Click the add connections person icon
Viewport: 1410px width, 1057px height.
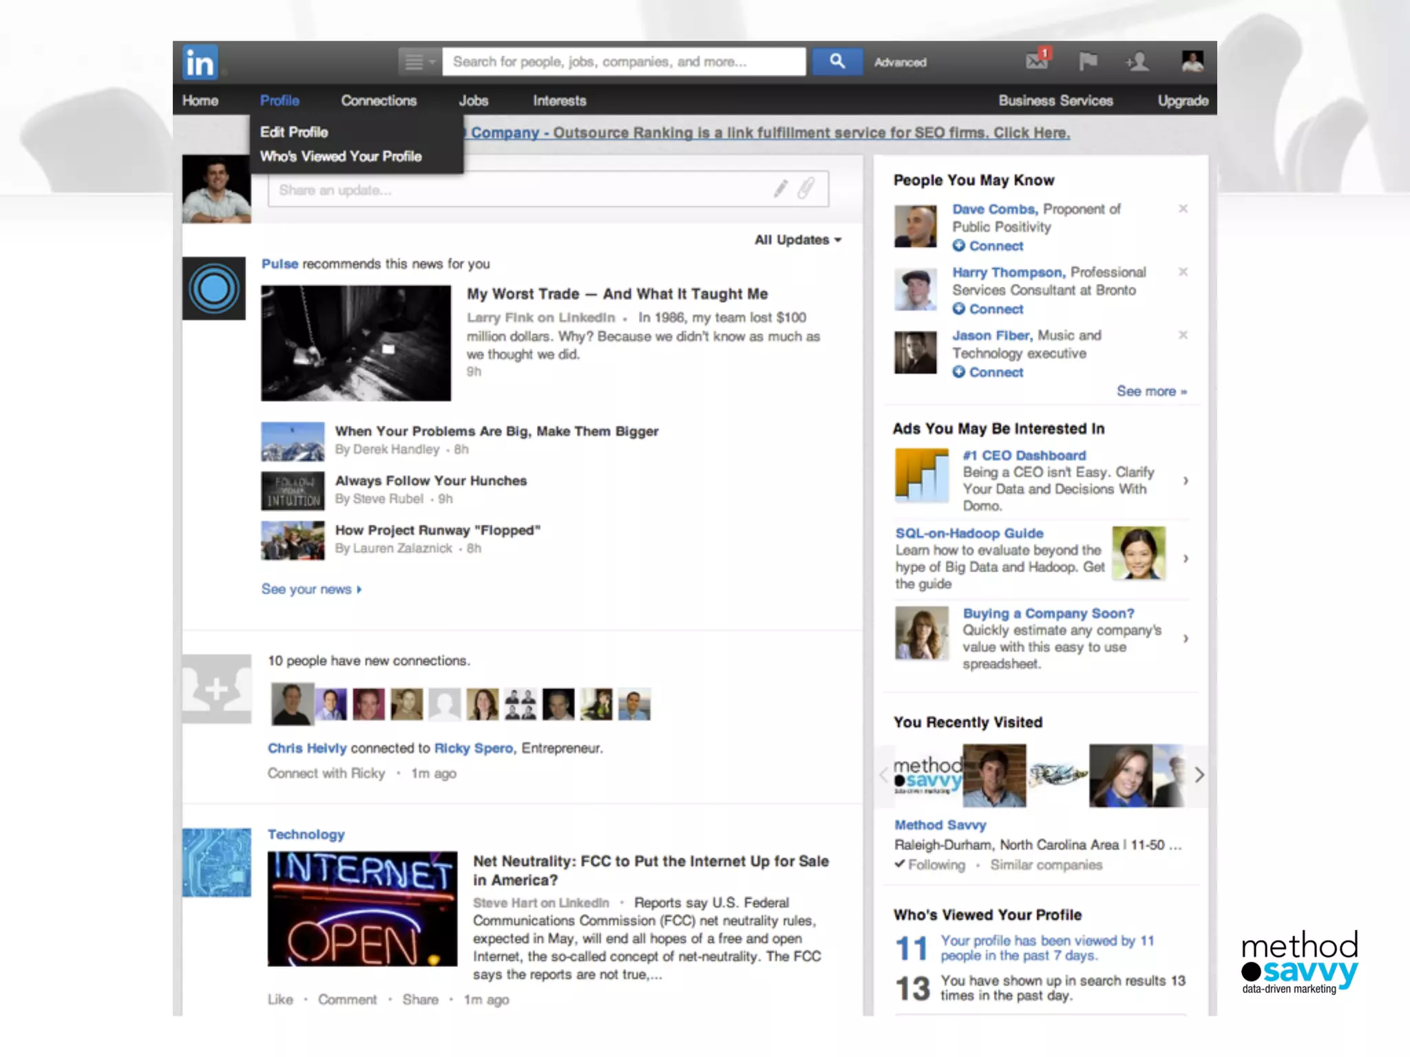pyautogui.click(x=1137, y=61)
